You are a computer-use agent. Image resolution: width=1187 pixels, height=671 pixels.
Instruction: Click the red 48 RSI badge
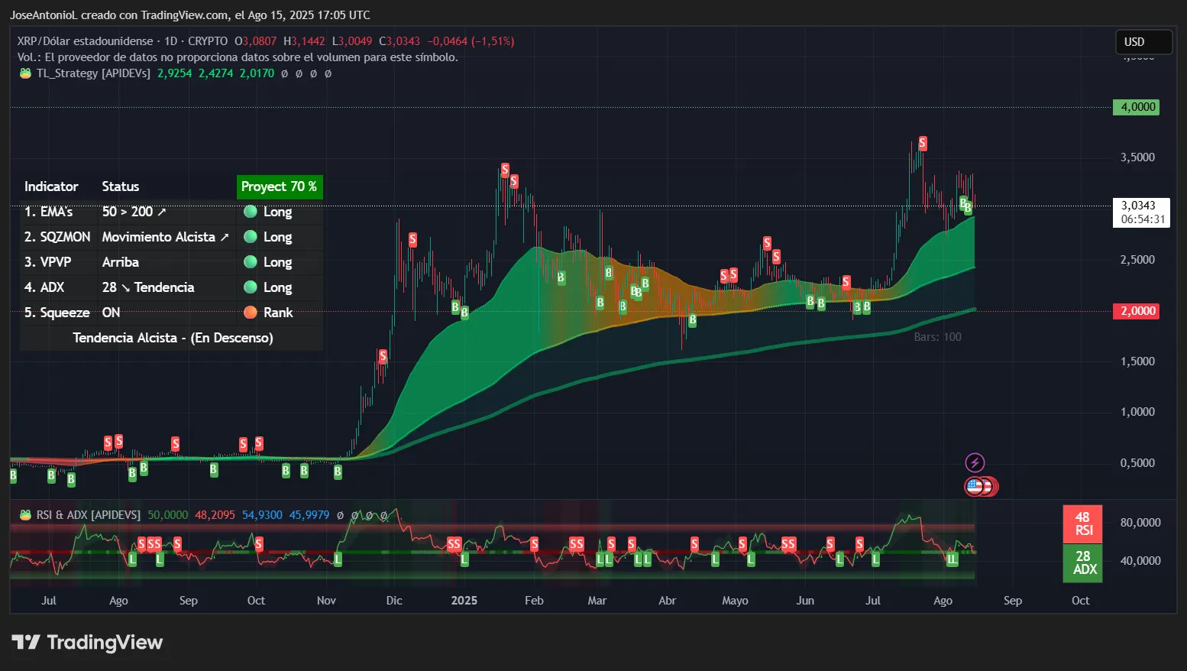[x=1082, y=523]
